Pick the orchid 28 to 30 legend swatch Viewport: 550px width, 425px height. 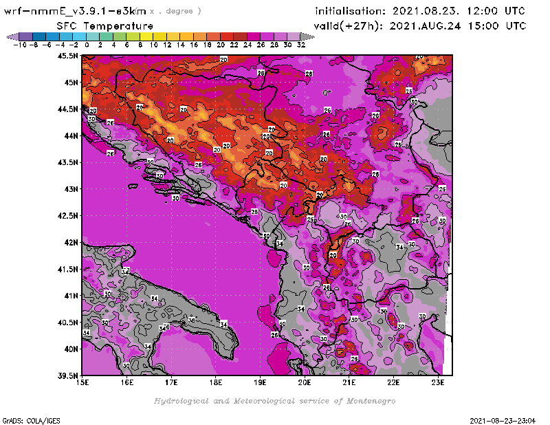[280, 36]
